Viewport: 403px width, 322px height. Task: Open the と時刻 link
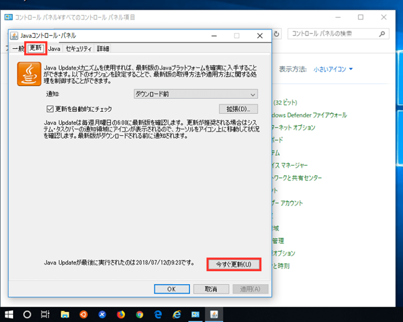tap(281, 266)
